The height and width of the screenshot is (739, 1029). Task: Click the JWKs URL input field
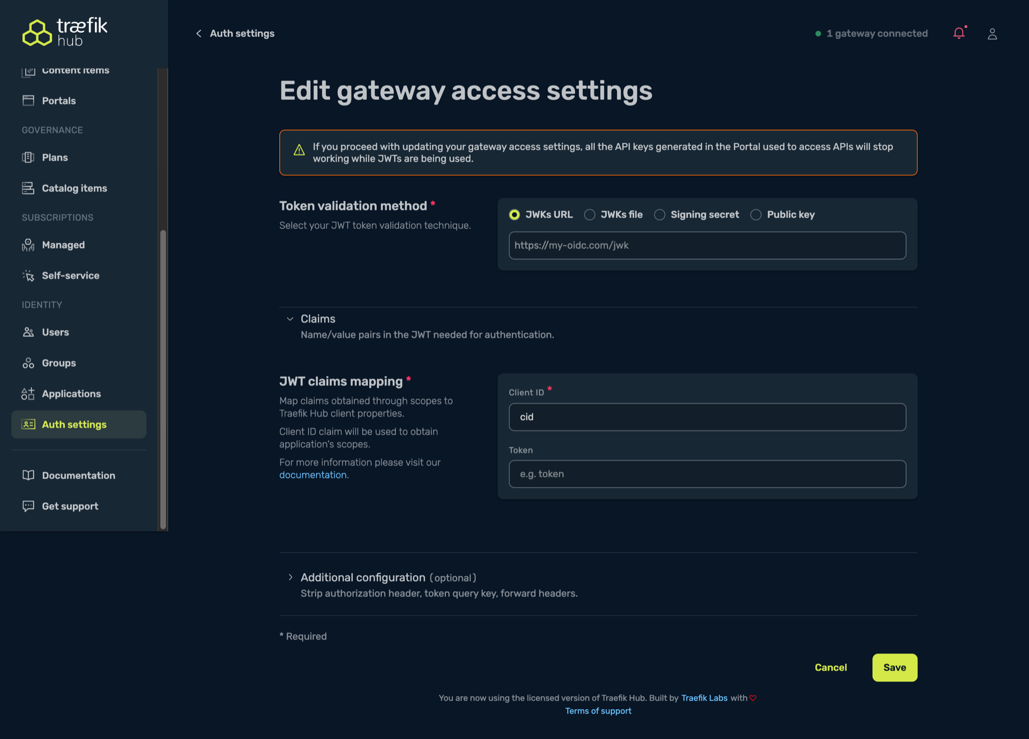click(x=707, y=245)
